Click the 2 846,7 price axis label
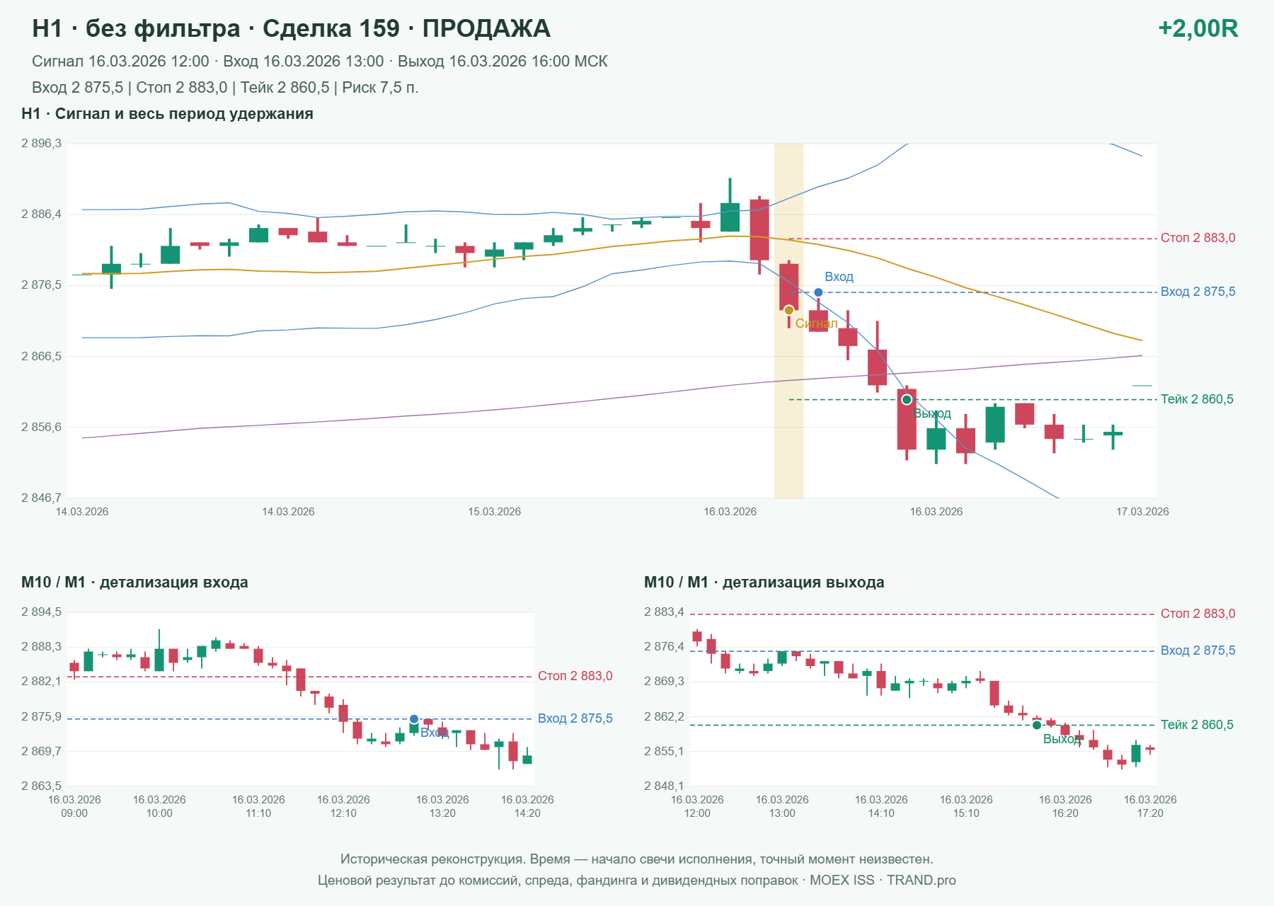 point(41,498)
